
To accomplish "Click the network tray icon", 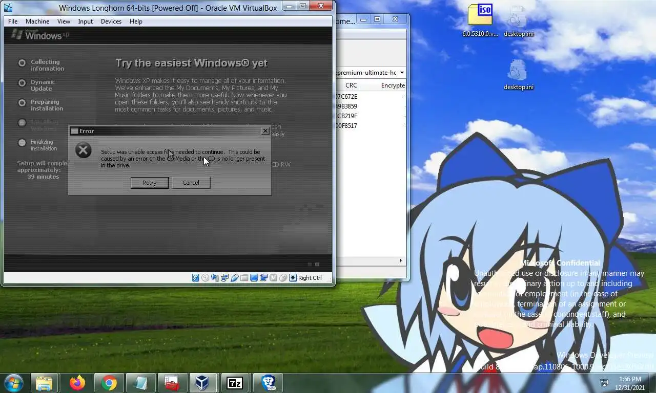I will tap(605, 383).
